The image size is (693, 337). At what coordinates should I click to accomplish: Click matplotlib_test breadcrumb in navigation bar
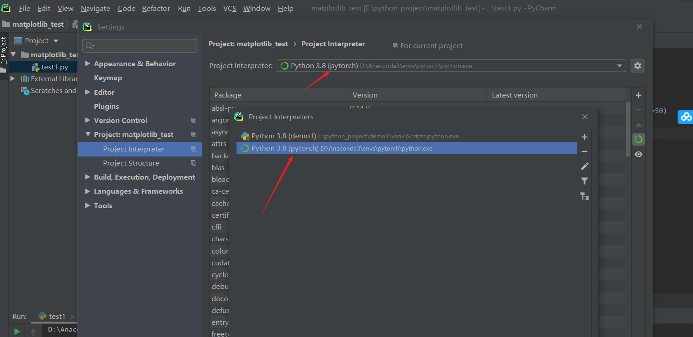click(x=38, y=24)
